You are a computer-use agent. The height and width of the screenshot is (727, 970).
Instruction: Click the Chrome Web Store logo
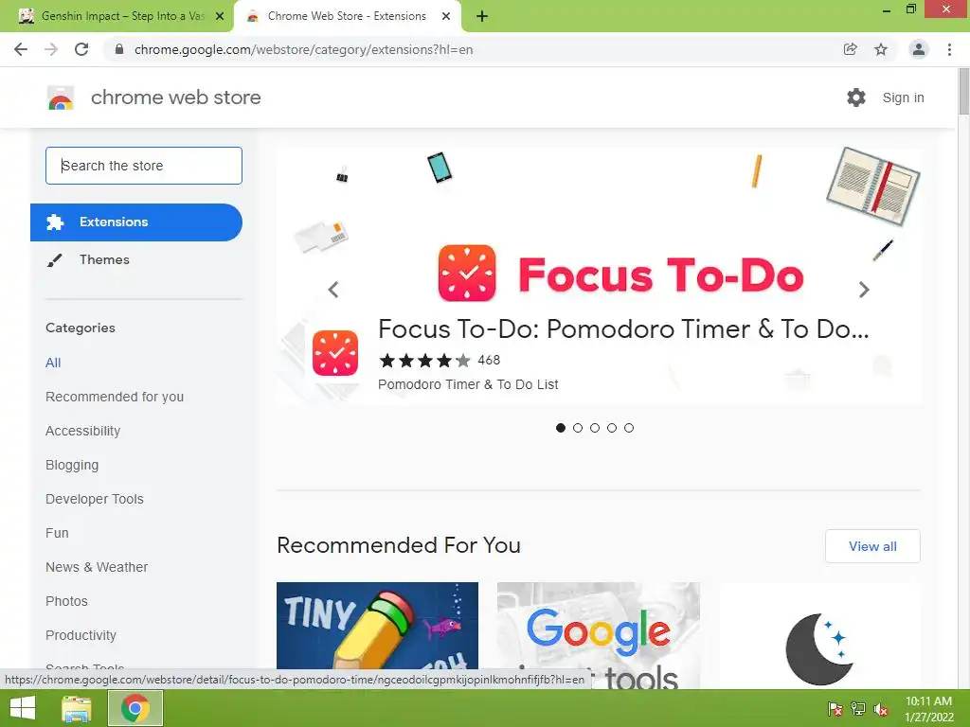[x=61, y=98]
